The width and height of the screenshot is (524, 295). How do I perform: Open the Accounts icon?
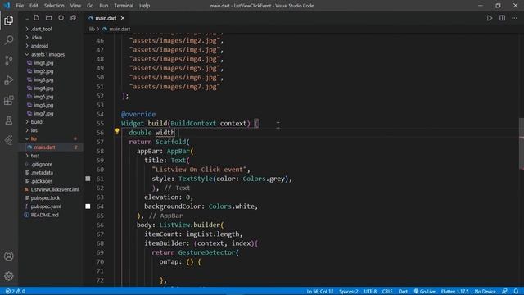pyautogui.click(x=9, y=256)
